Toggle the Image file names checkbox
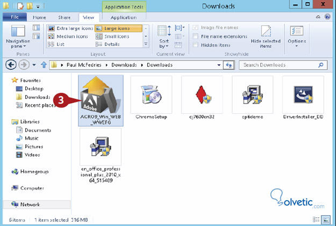 click(x=195, y=27)
